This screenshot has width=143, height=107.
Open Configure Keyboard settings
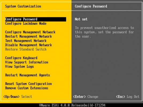pyautogui.click(x=21, y=58)
